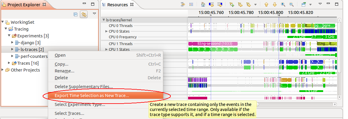Image resolution: width=348 pixels, height=119 pixels.
Task: Click the align views icon in Resources toolbar
Action: pyautogui.click(x=183, y=5)
